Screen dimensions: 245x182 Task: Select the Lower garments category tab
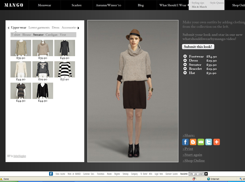39,28
